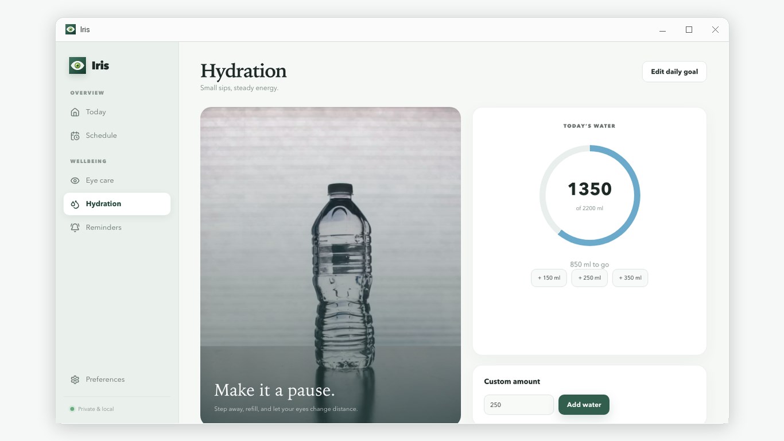This screenshot has width=784, height=441.
Task: Click Edit daily goal button
Action: coord(674,72)
